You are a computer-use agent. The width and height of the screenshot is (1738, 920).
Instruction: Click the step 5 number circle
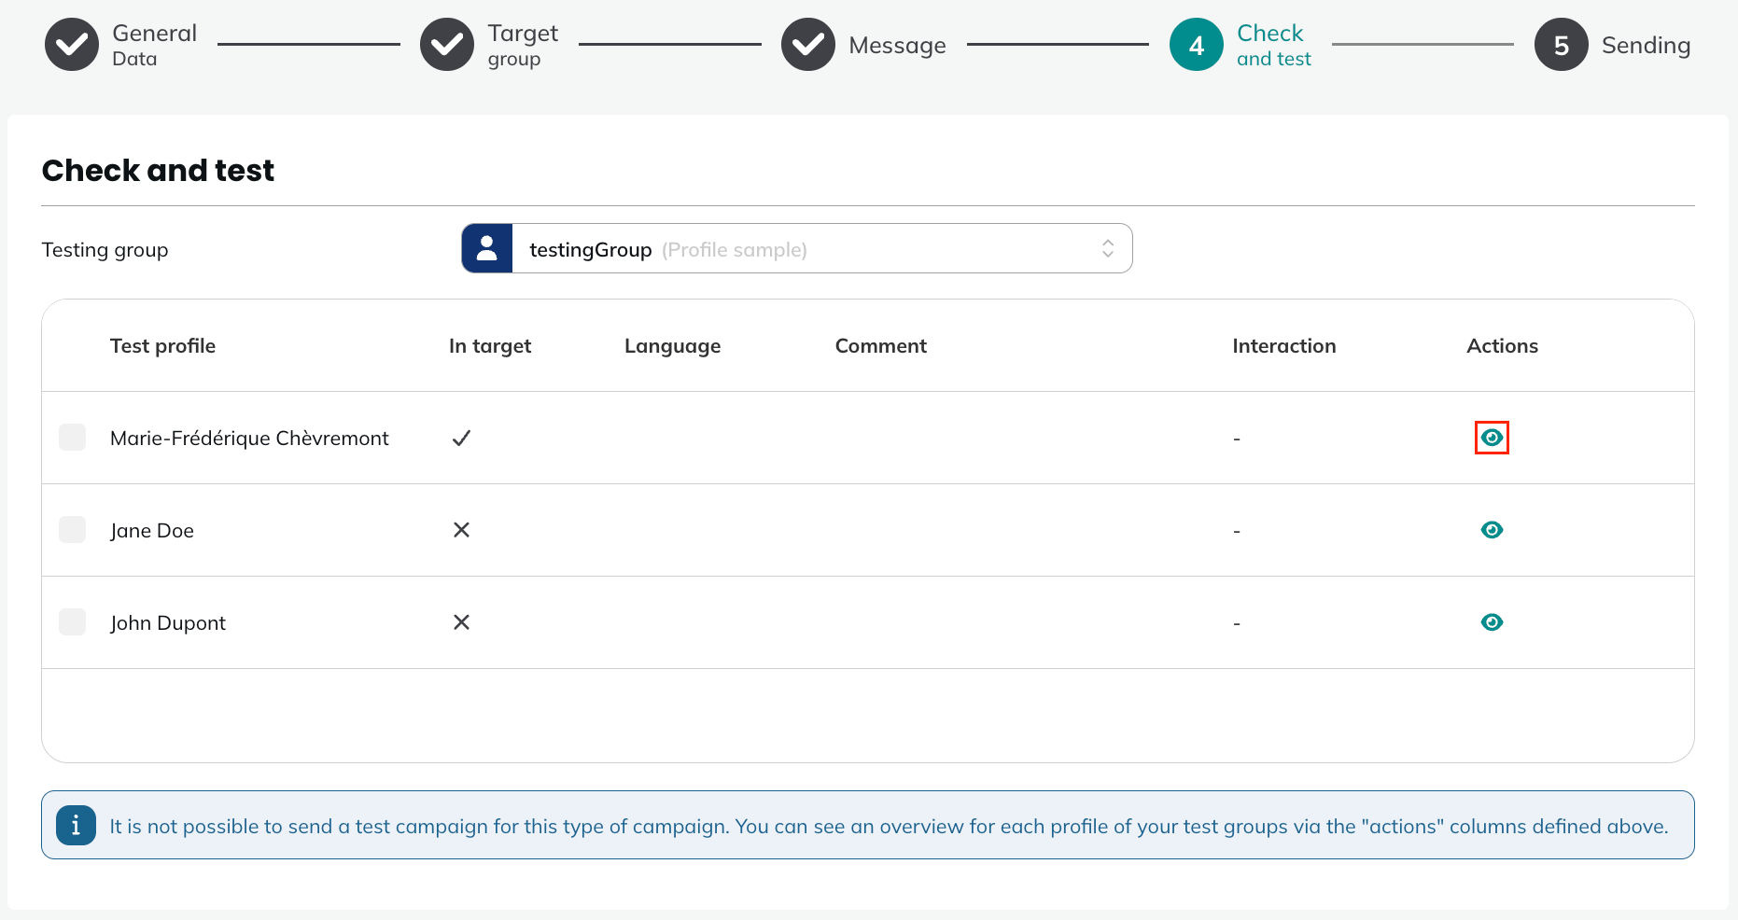pyautogui.click(x=1562, y=45)
